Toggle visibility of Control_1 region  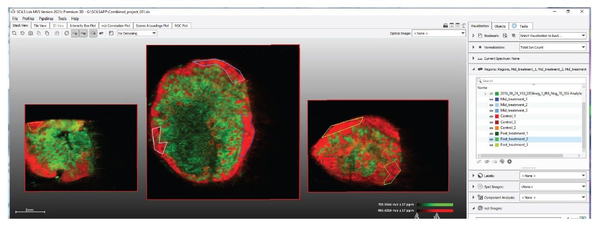point(492,116)
